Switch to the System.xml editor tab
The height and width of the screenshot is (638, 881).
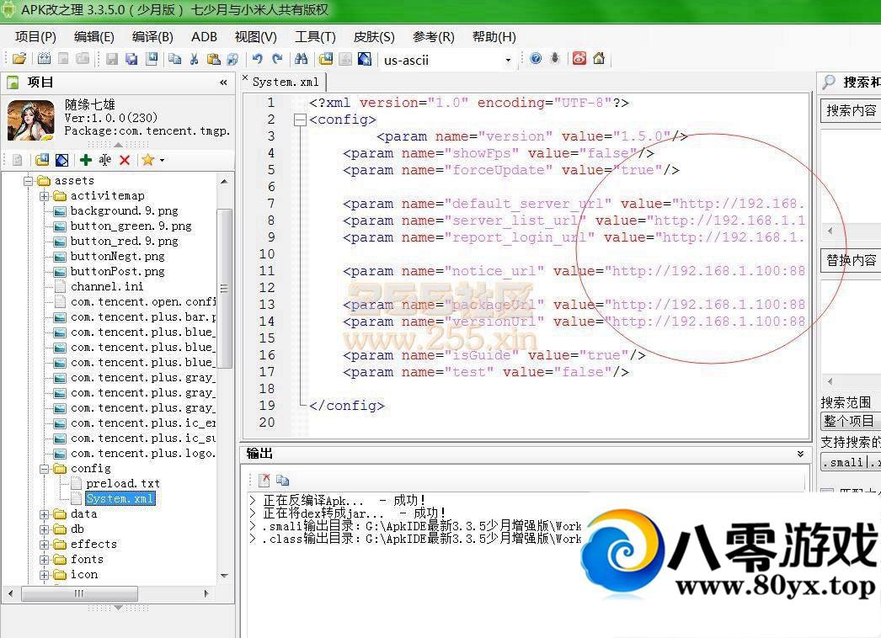(x=285, y=82)
